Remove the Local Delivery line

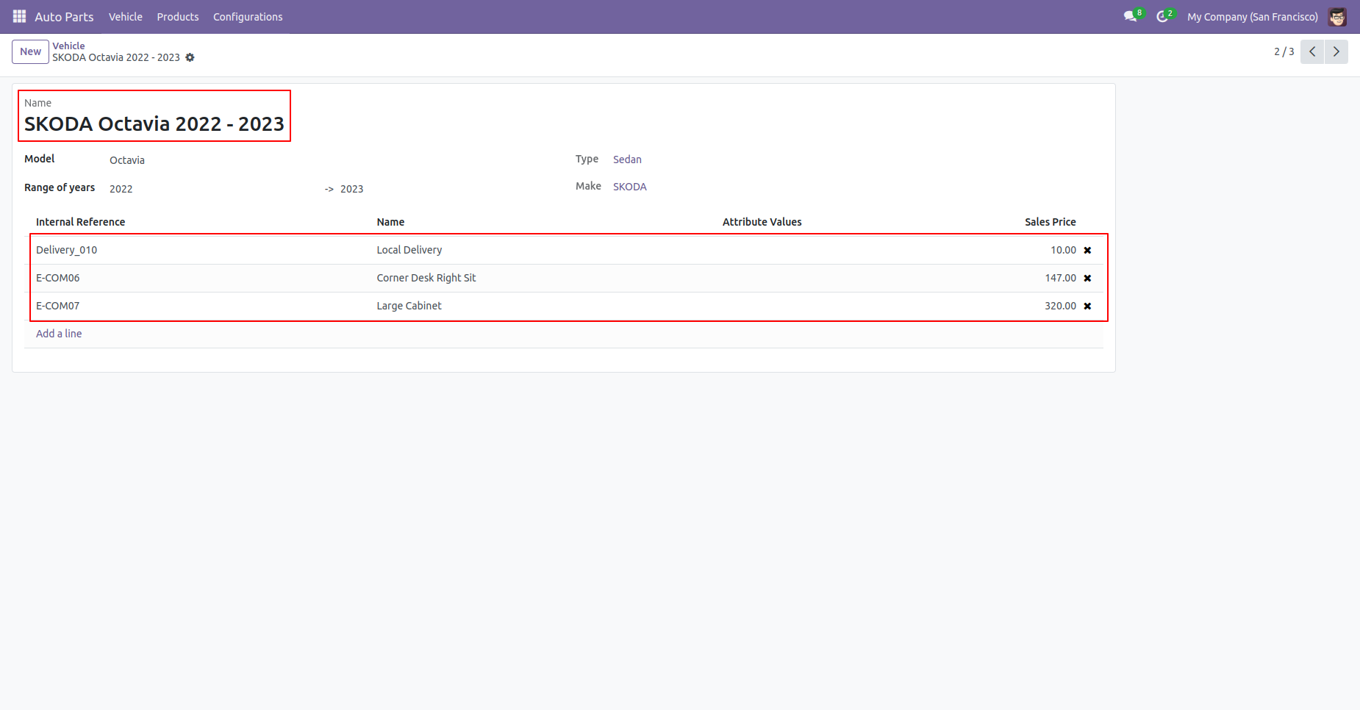click(x=1087, y=250)
